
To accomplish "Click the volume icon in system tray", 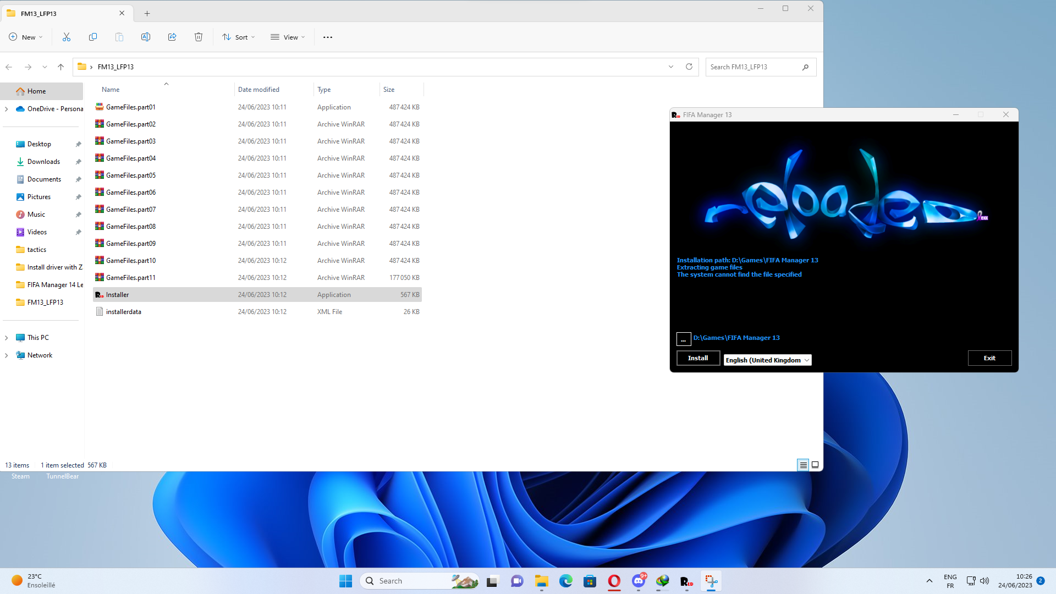I will pos(985,581).
